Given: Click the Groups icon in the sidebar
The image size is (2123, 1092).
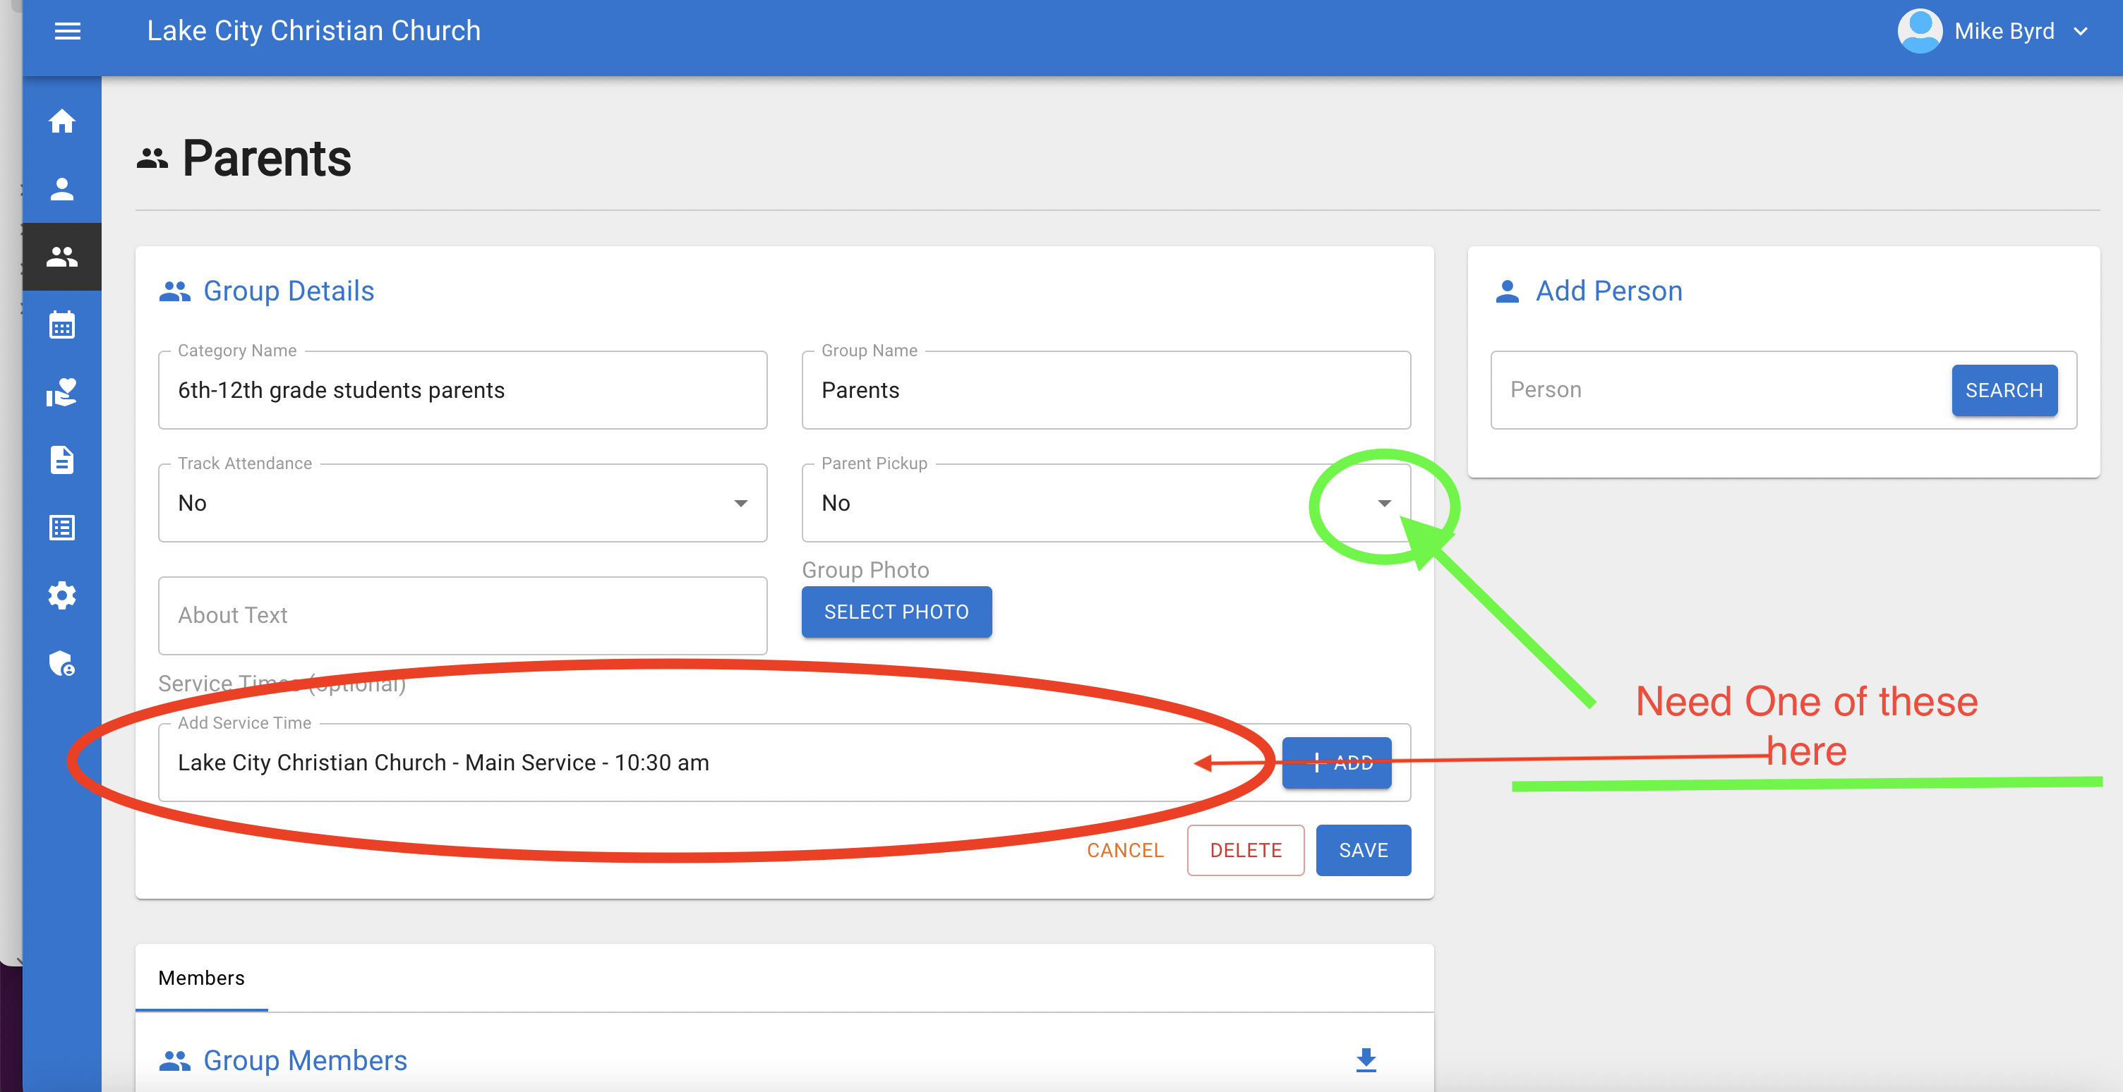Looking at the screenshot, I should coord(62,256).
